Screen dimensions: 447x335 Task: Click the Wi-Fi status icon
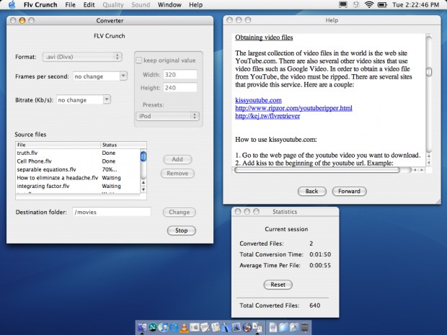point(369,4)
